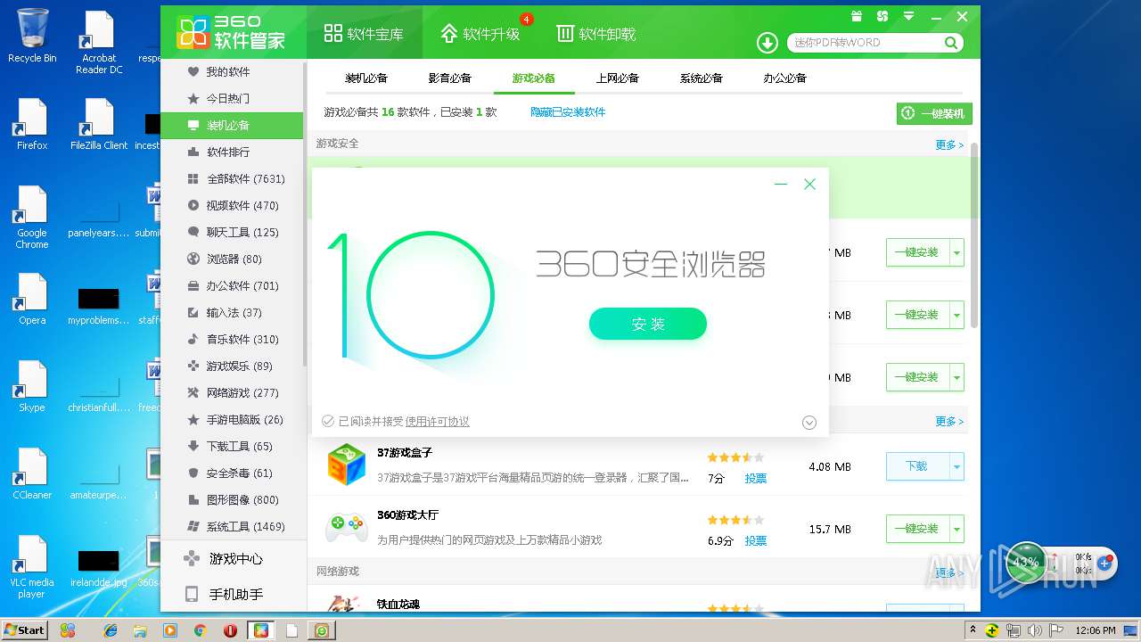The width and height of the screenshot is (1141, 642).
Task: Click 更多 link beside 游戏安全
Action: (949, 144)
